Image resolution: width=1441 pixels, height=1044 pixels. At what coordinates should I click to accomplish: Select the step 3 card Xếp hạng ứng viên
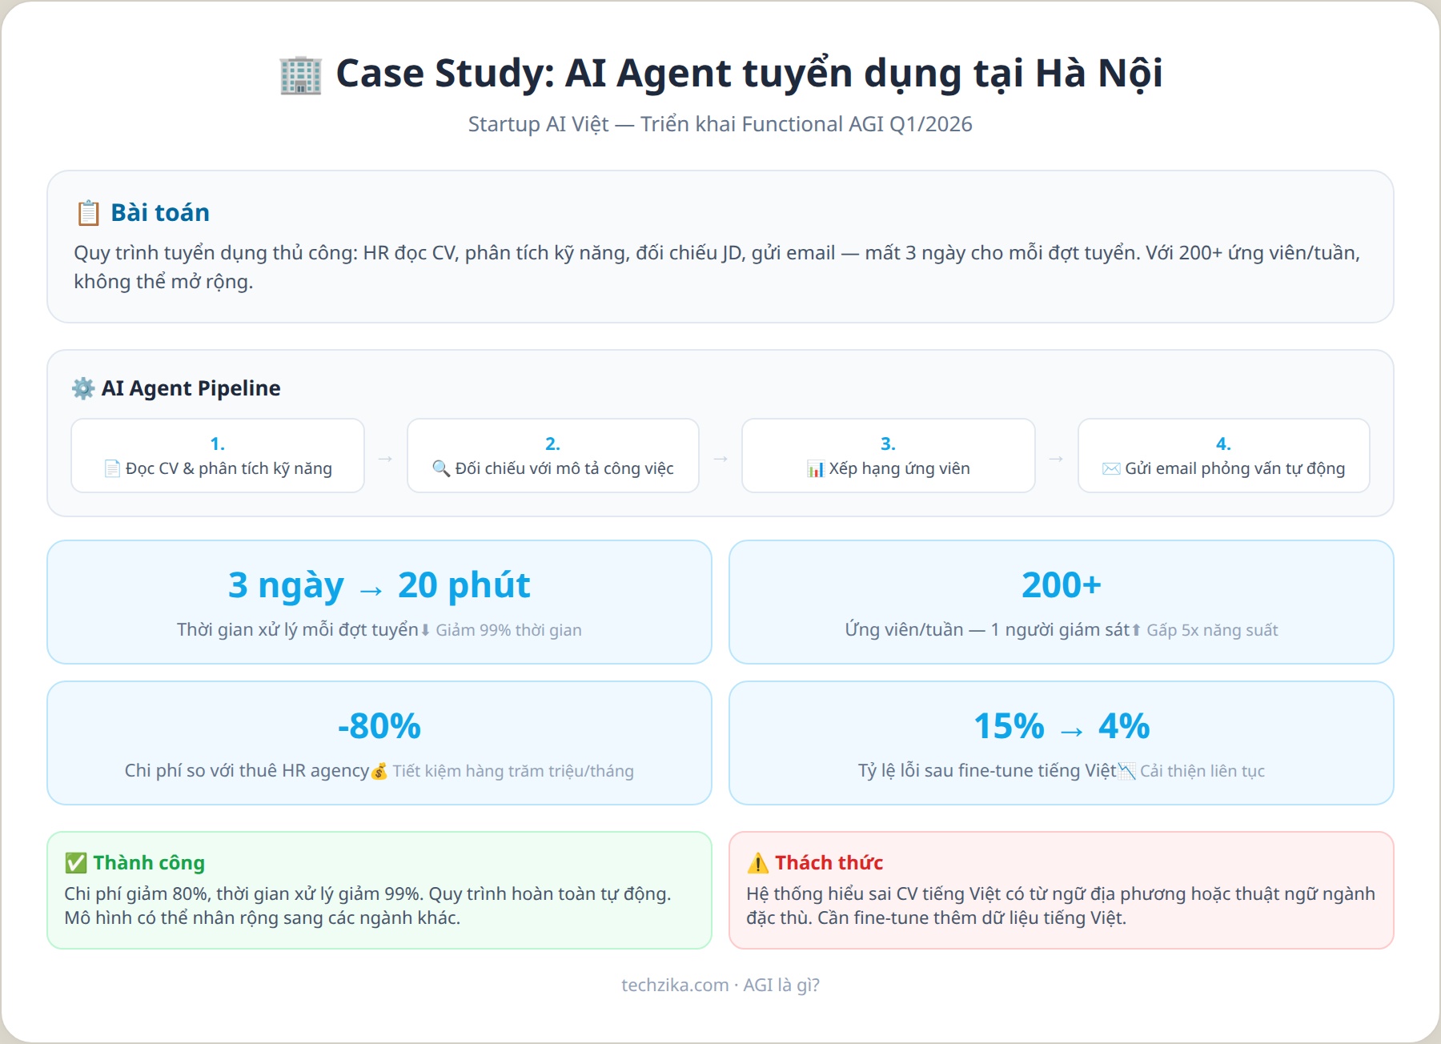[x=889, y=456]
